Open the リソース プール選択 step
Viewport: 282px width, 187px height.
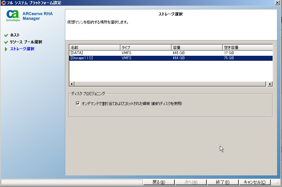(x=26, y=42)
